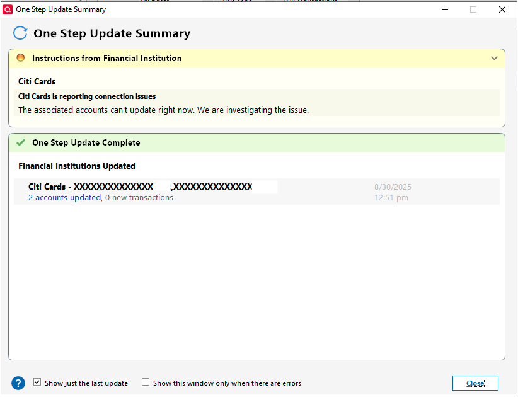Uncheck Show just the last update
Viewport: 518px width, 397px height.
point(37,383)
